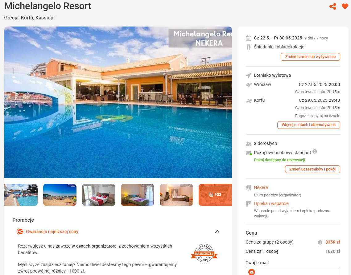Click the info icon beside room type
Screen dimensions: 351x275
[315, 151]
